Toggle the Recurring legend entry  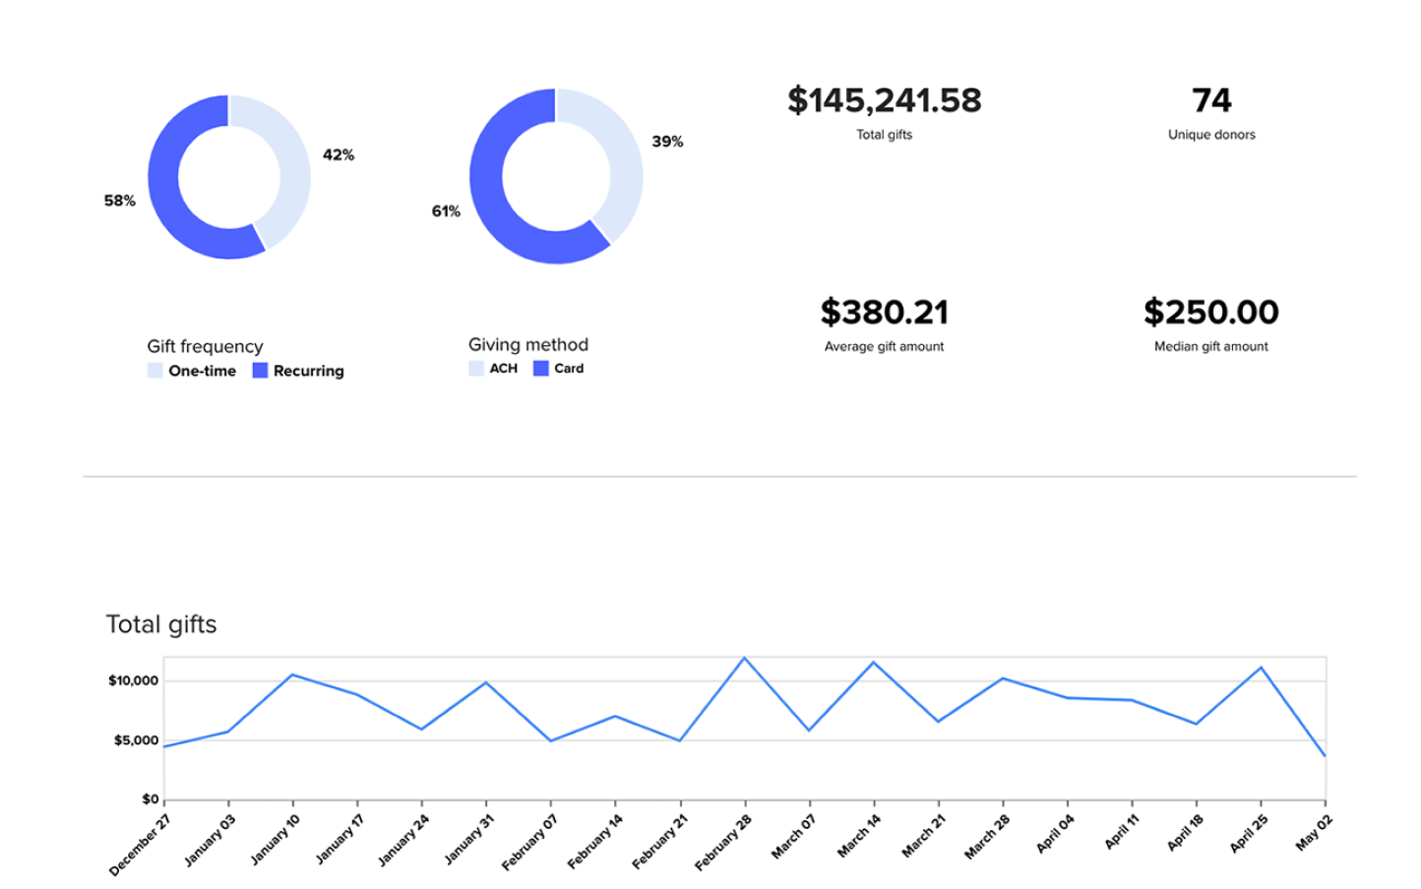[x=300, y=371]
